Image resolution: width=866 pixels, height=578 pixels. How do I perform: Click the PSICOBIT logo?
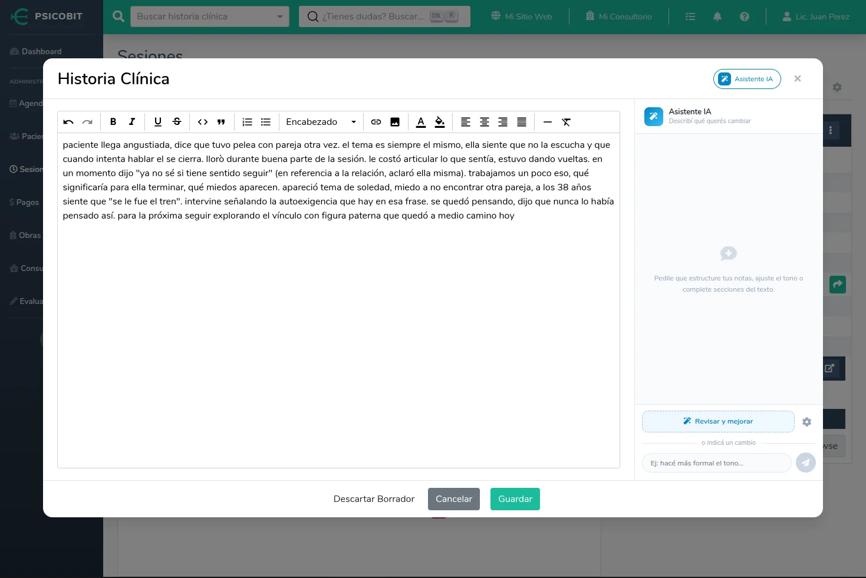(47, 16)
